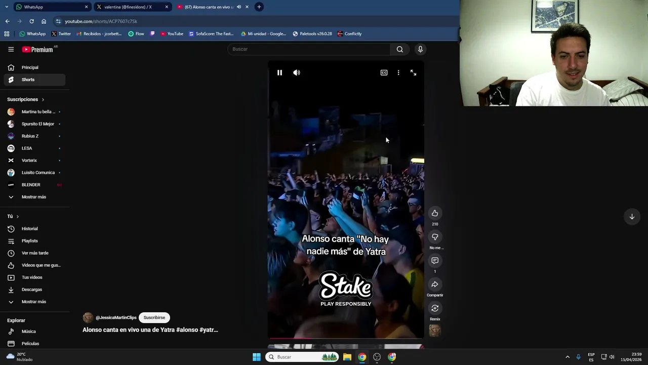
Task: Expand Tú section with Mostrar más
Action: (x=34, y=302)
